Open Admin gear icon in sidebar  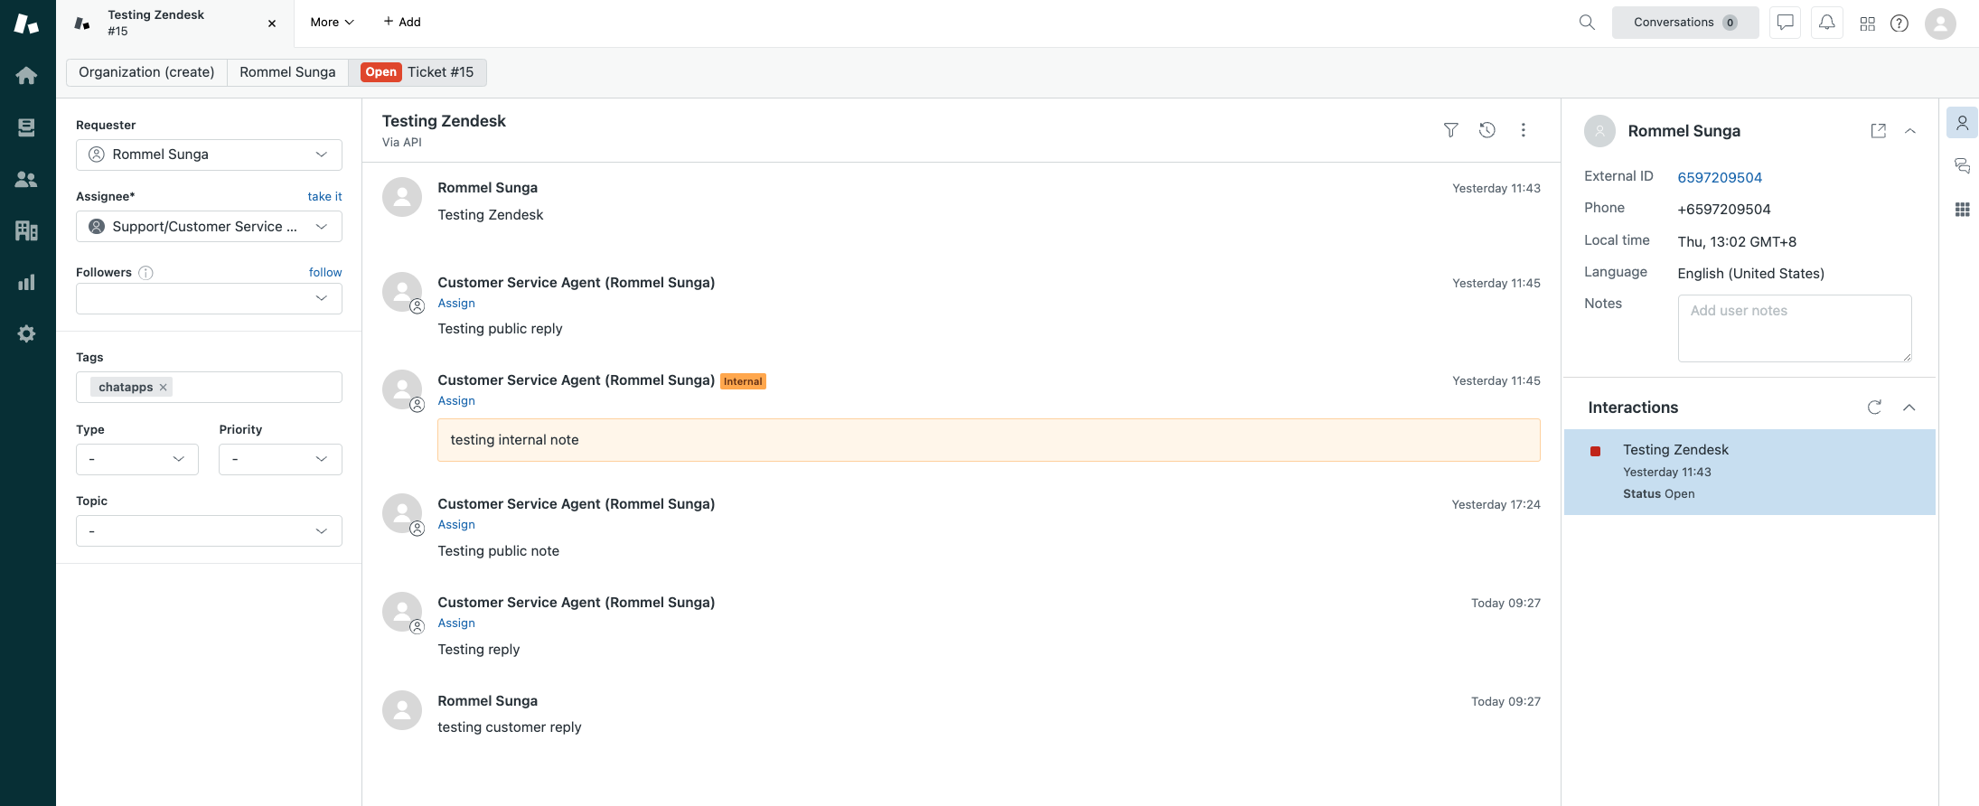26,333
